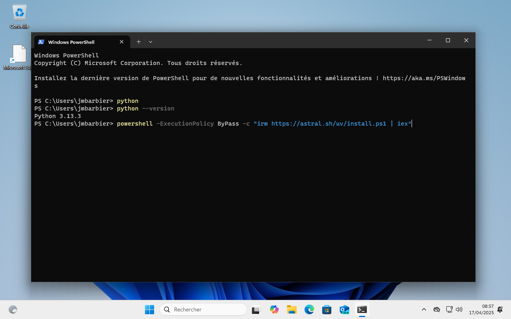Open Microsoft Edge from the taskbar
Image resolution: width=511 pixels, height=319 pixels.
(x=309, y=309)
